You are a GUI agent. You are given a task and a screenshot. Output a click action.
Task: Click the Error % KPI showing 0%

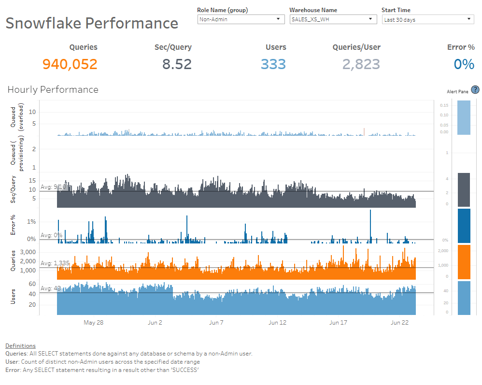(463, 63)
